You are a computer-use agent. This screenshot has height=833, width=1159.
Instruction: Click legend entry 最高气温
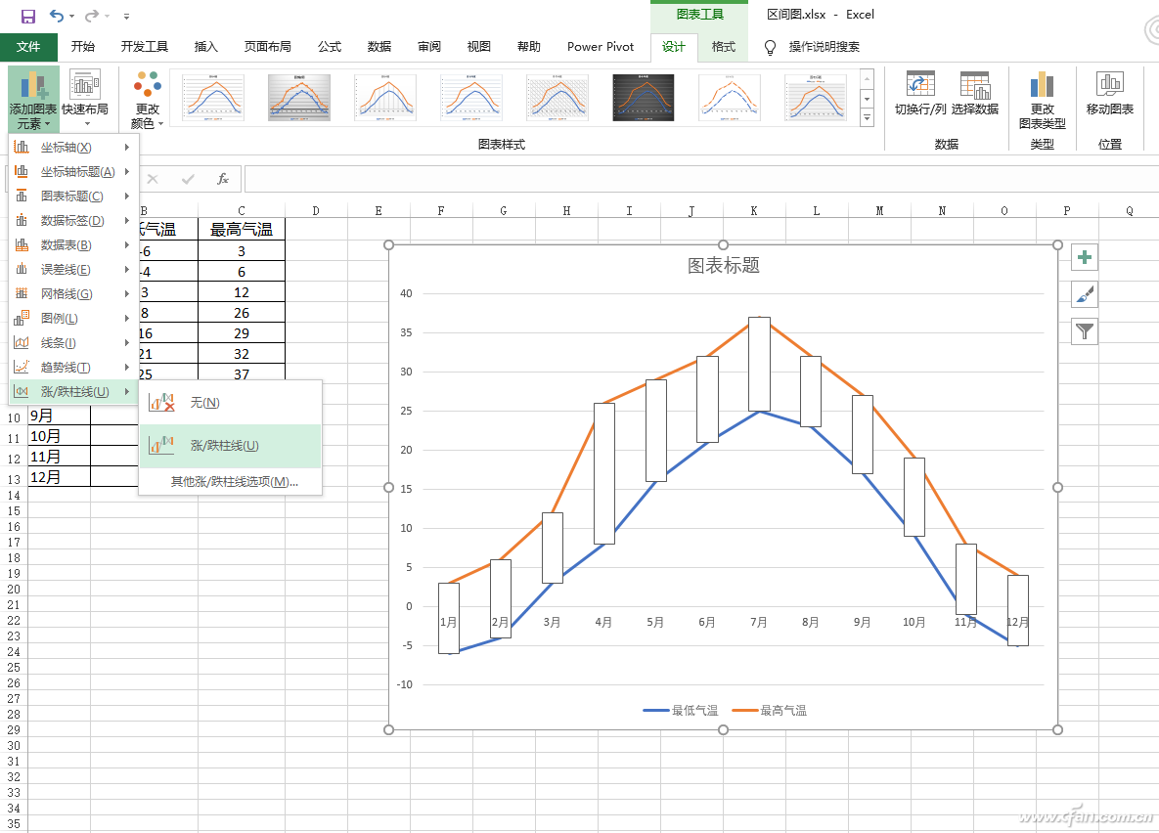(x=770, y=711)
